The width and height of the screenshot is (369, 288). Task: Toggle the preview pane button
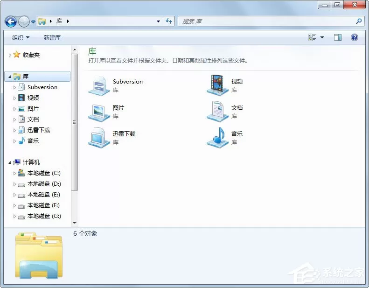337,37
